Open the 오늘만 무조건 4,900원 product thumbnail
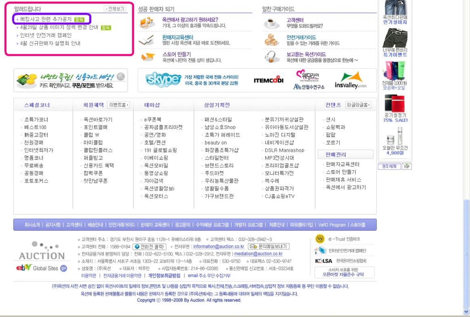 pyautogui.click(x=395, y=136)
